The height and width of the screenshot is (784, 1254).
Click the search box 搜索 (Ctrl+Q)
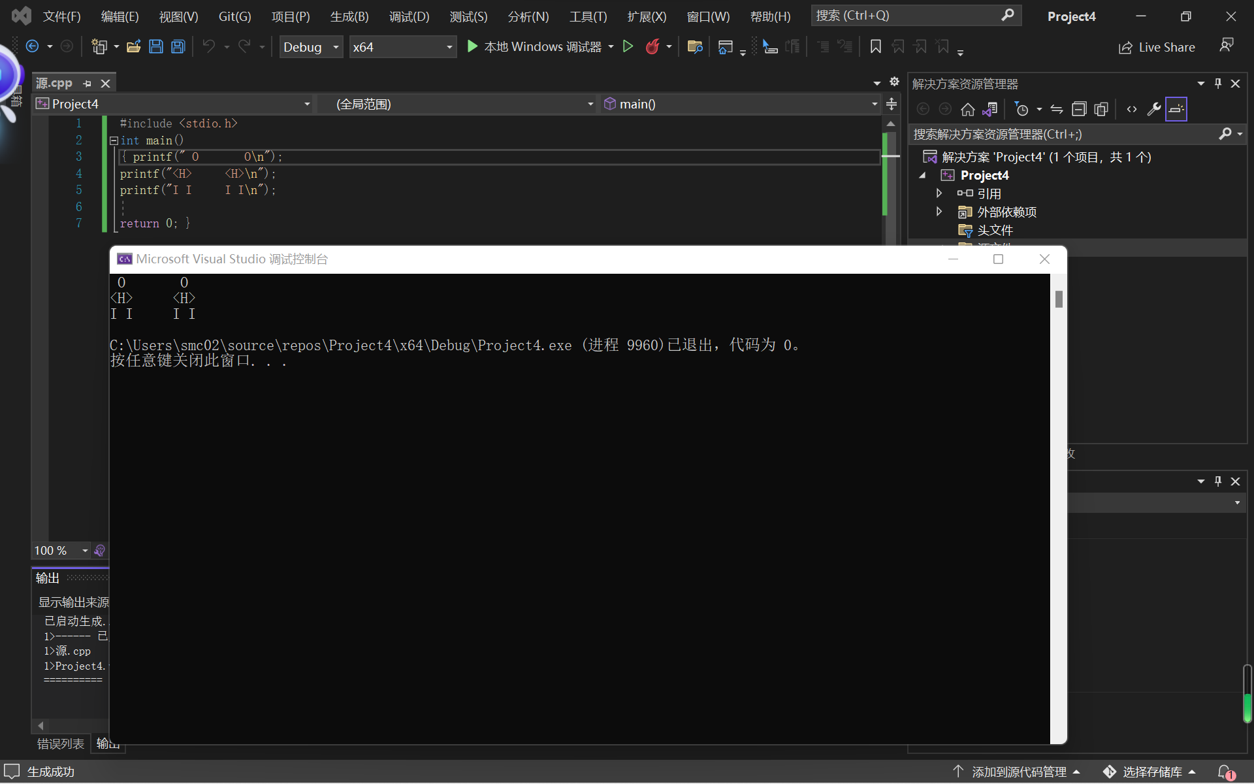(908, 15)
